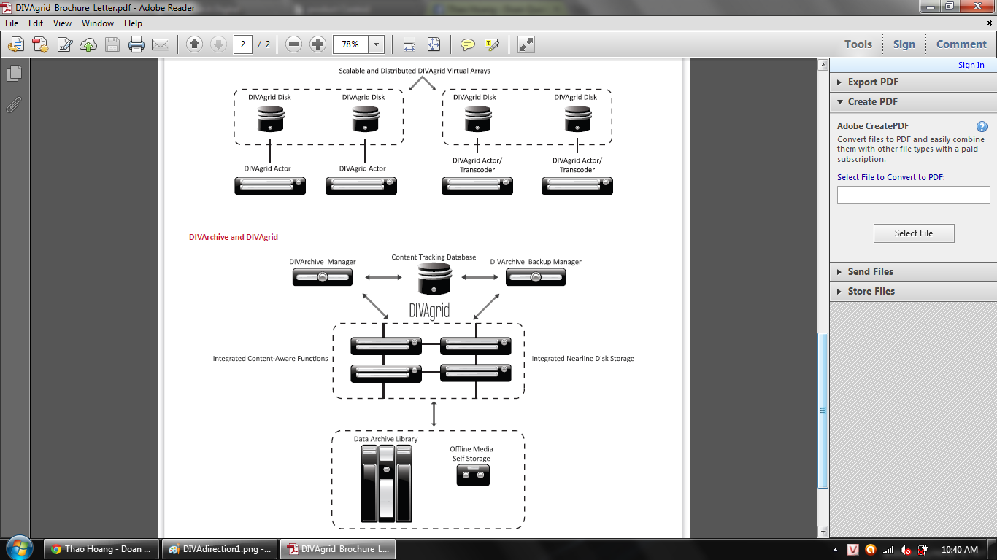This screenshot has height=560, width=997.
Task: Click the fit width scrolling icon
Action: [409, 44]
